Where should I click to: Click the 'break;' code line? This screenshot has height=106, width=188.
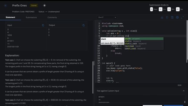[x=118, y=53]
